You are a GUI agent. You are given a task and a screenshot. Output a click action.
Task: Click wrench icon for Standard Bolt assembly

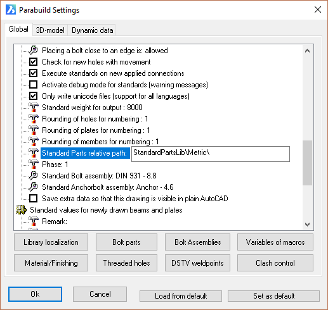tap(33, 176)
